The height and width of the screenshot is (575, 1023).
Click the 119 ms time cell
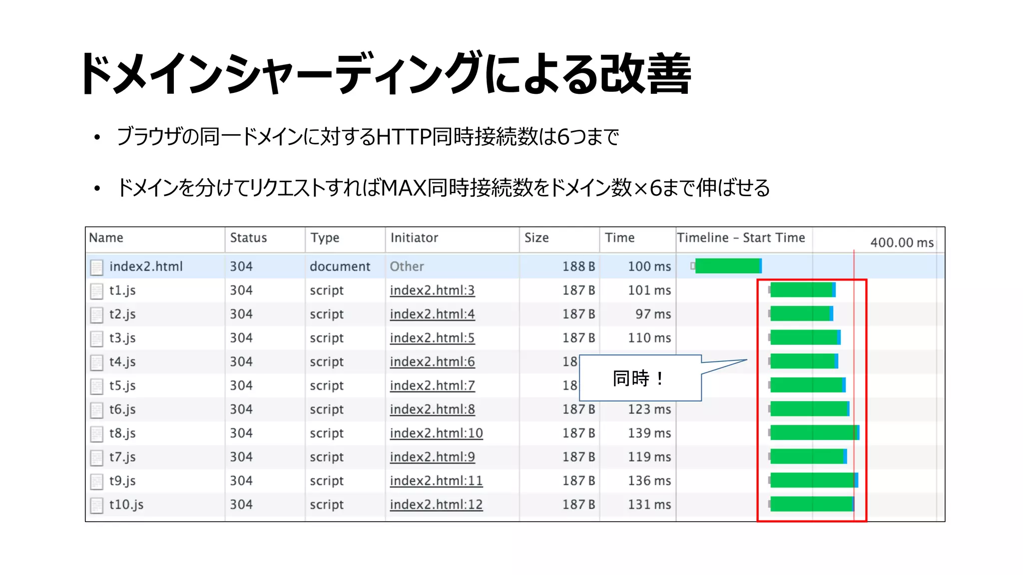pyautogui.click(x=649, y=457)
